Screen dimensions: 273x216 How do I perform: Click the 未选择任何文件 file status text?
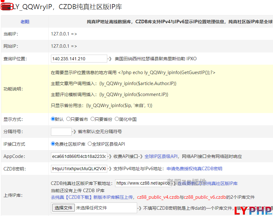92,208
